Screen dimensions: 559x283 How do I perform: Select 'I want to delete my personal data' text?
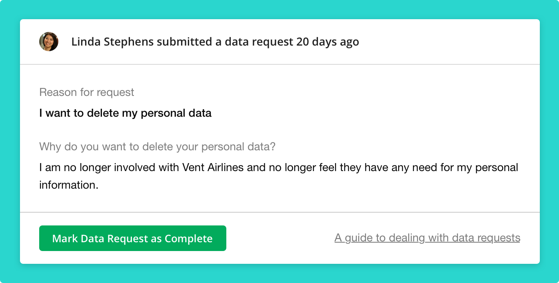pos(126,113)
